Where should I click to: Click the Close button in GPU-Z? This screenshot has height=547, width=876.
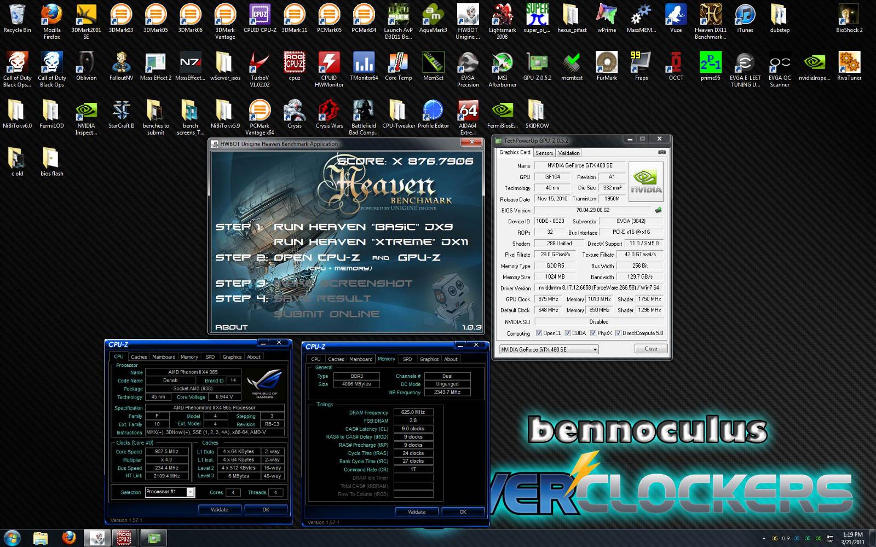point(651,349)
